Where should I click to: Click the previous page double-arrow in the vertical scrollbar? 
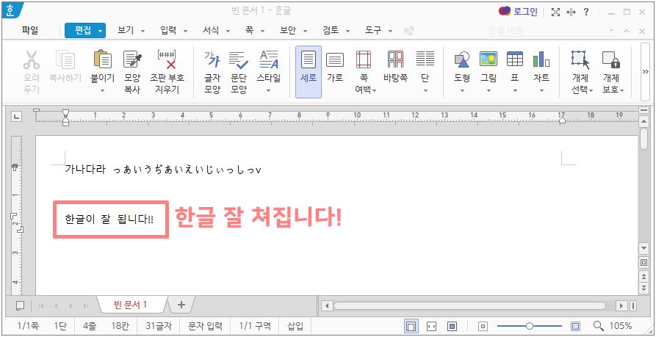pyautogui.click(x=644, y=277)
